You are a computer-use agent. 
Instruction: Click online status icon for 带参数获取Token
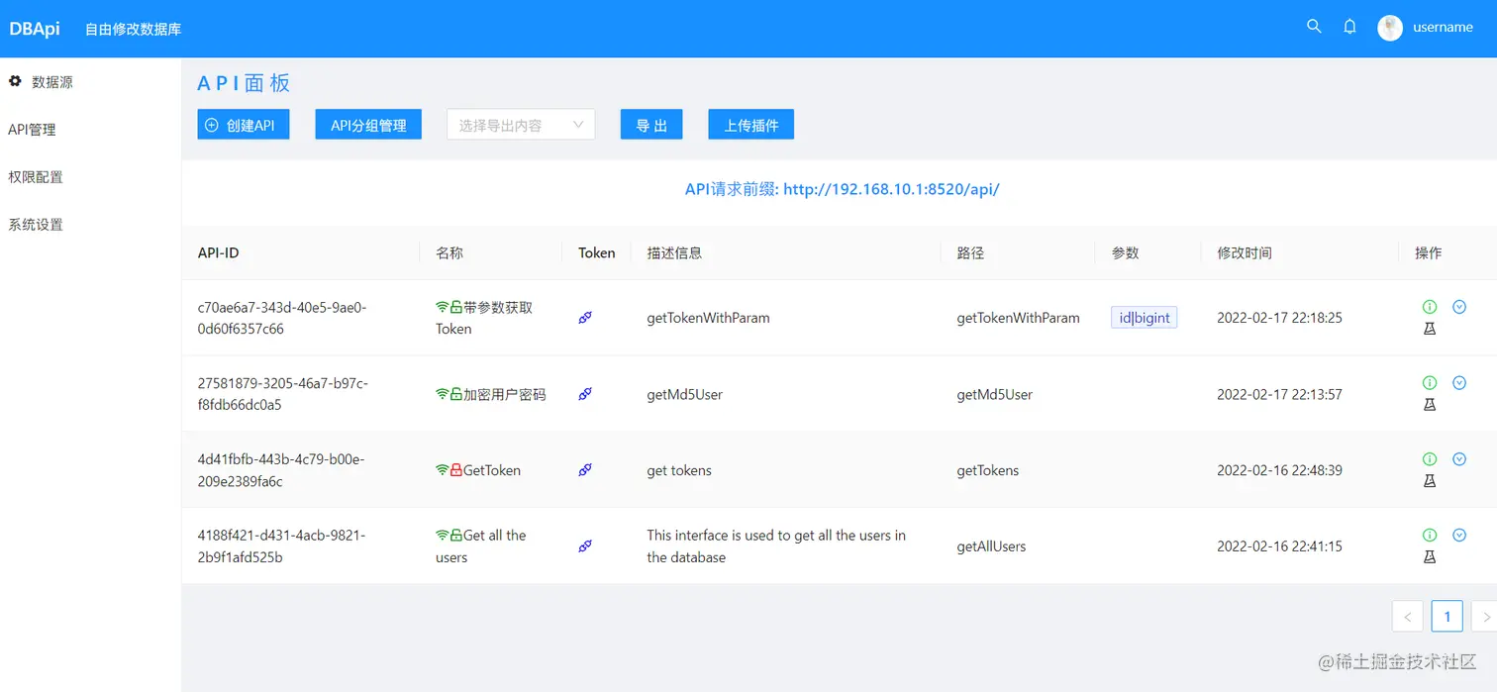click(443, 307)
